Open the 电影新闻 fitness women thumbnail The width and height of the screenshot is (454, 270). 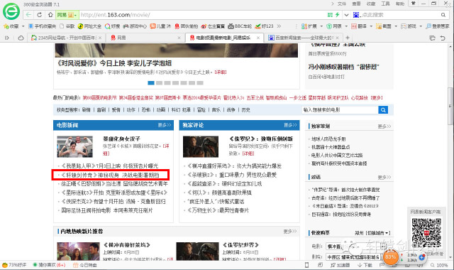tap(74, 147)
